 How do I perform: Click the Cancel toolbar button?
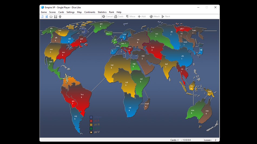point(107,16)
